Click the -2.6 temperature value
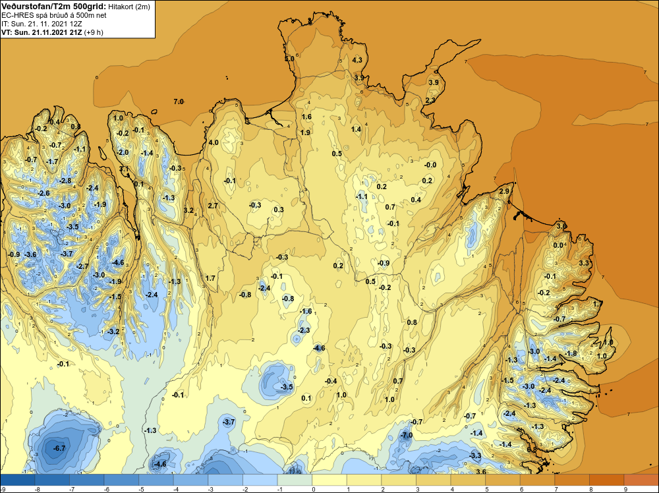Image resolution: width=659 pixels, height=493 pixels. 43,193
